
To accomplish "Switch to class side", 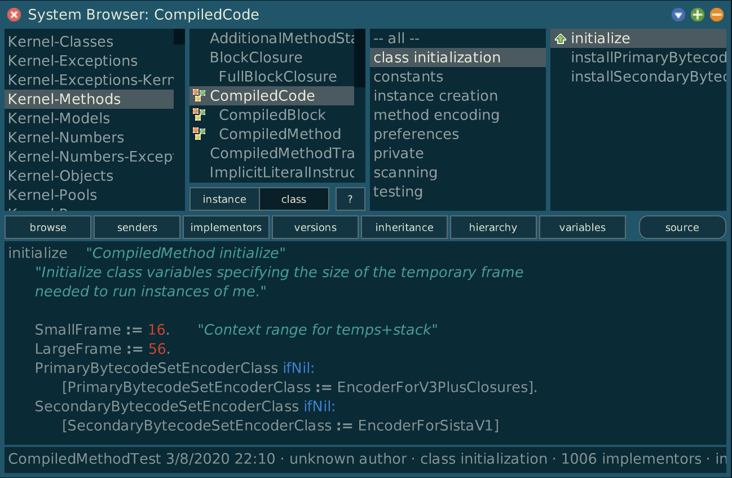I will tap(294, 199).
